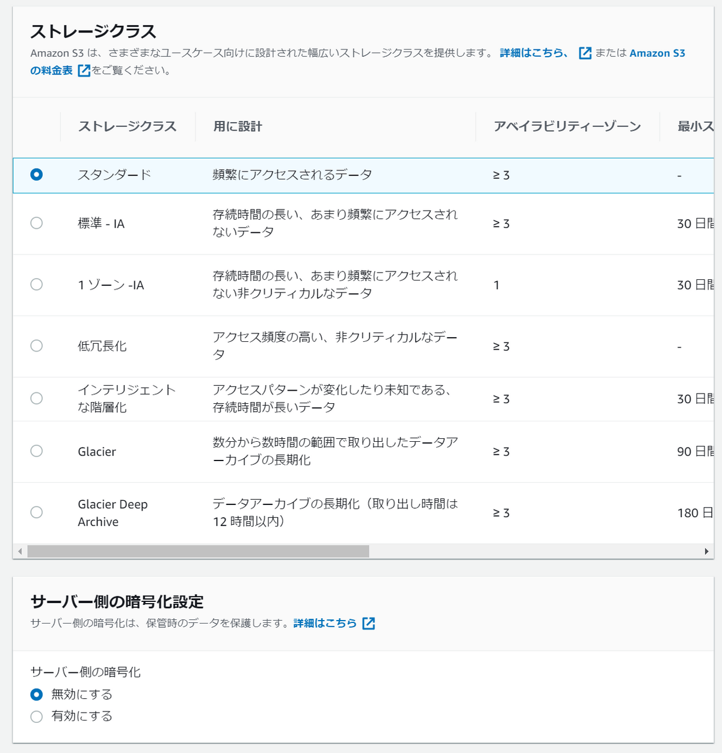This screenshot has height=753, width=722.
Task: Select the スタンダード storage class radio button
Action: coord(37,175)
